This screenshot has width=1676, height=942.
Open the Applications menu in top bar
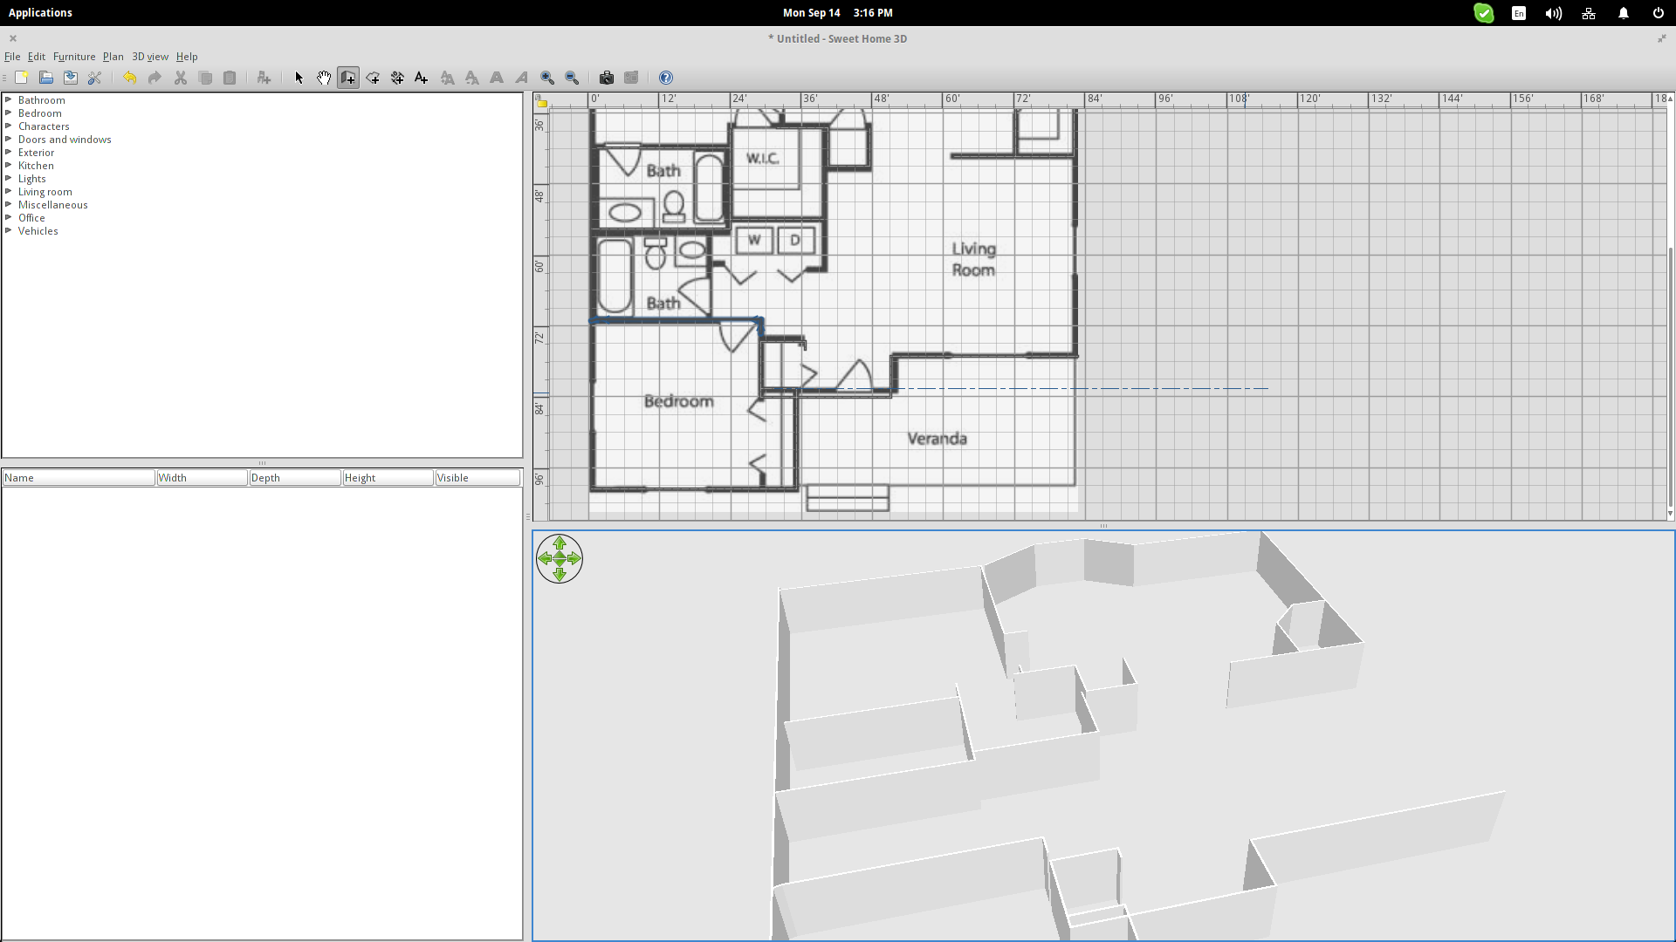tap(40, 13)
